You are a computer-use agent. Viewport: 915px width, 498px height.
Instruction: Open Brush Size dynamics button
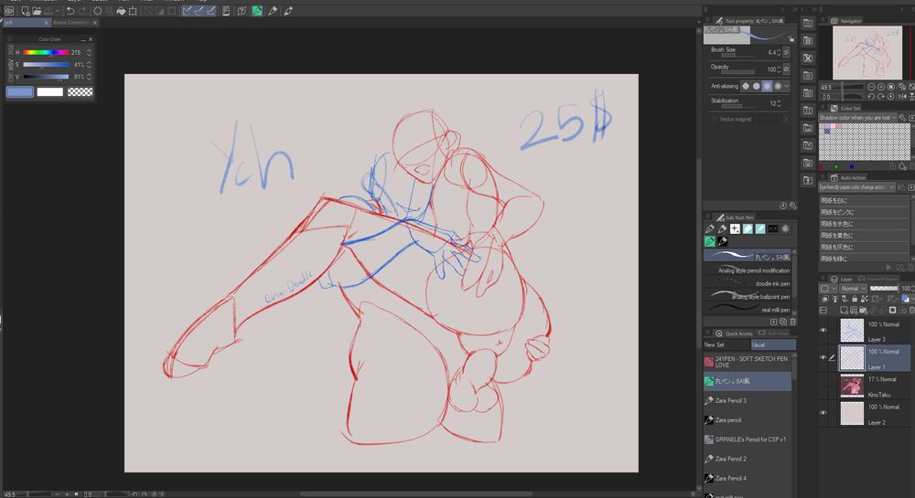tap(786, 52)
